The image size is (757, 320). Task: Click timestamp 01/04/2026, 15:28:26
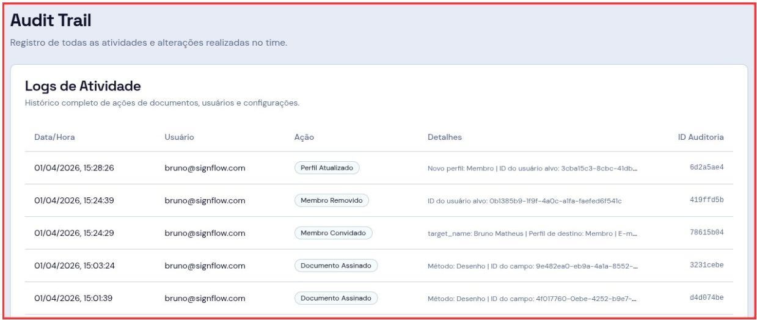click(74, 168)
